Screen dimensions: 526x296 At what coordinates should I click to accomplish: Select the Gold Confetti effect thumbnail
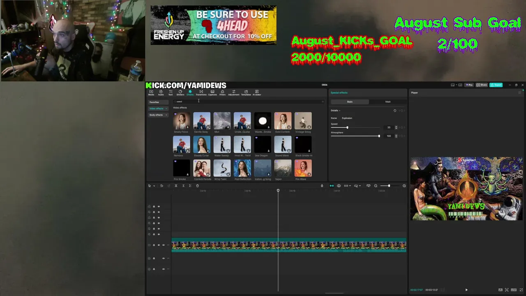[283, 120]
